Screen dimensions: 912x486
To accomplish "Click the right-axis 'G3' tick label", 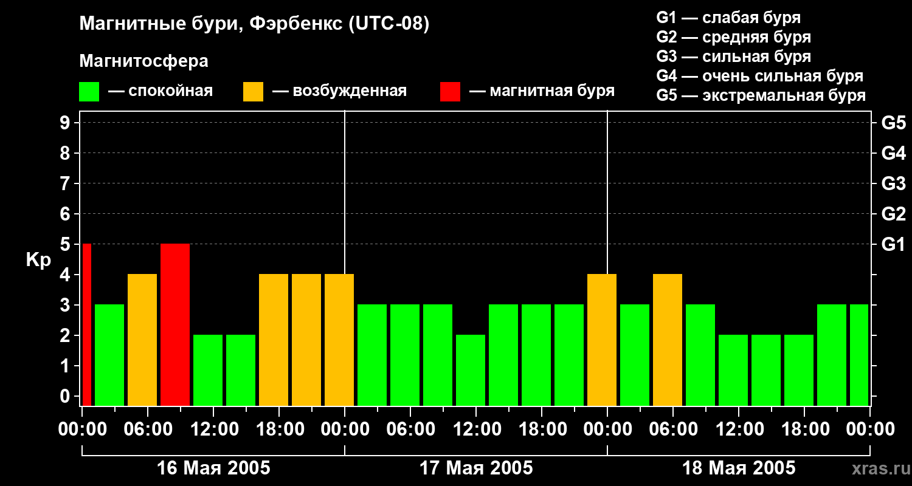I will (893, 183).
